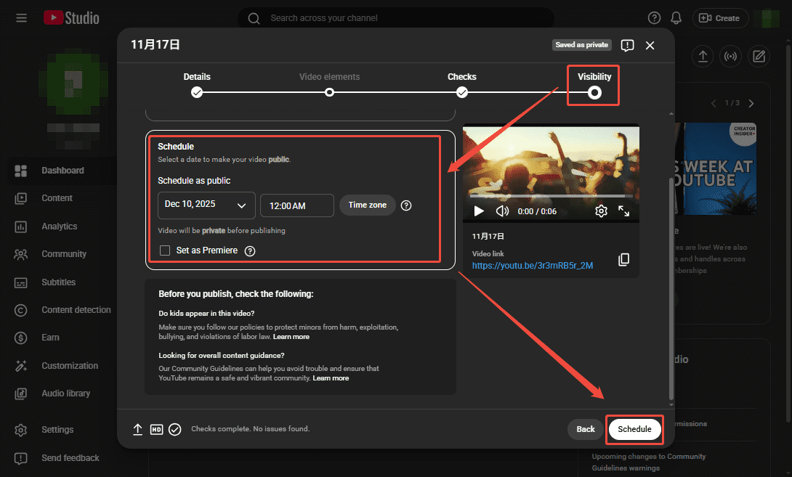Click the next arrow beside 1/3 pager
792x477 pixels.
751,103
